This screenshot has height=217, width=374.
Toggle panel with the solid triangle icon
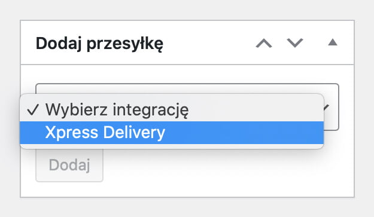tap(333, 42)
